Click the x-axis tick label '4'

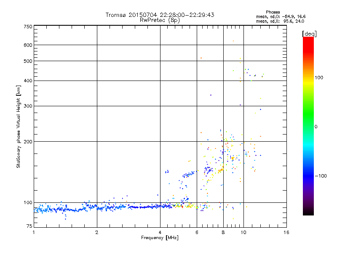tap(160, 232)
